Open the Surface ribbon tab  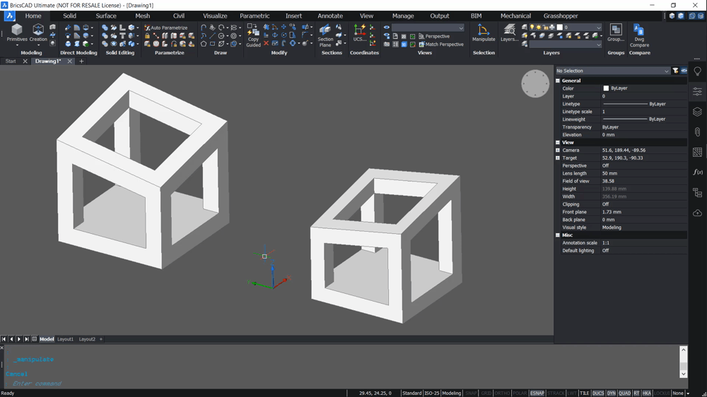106,16
